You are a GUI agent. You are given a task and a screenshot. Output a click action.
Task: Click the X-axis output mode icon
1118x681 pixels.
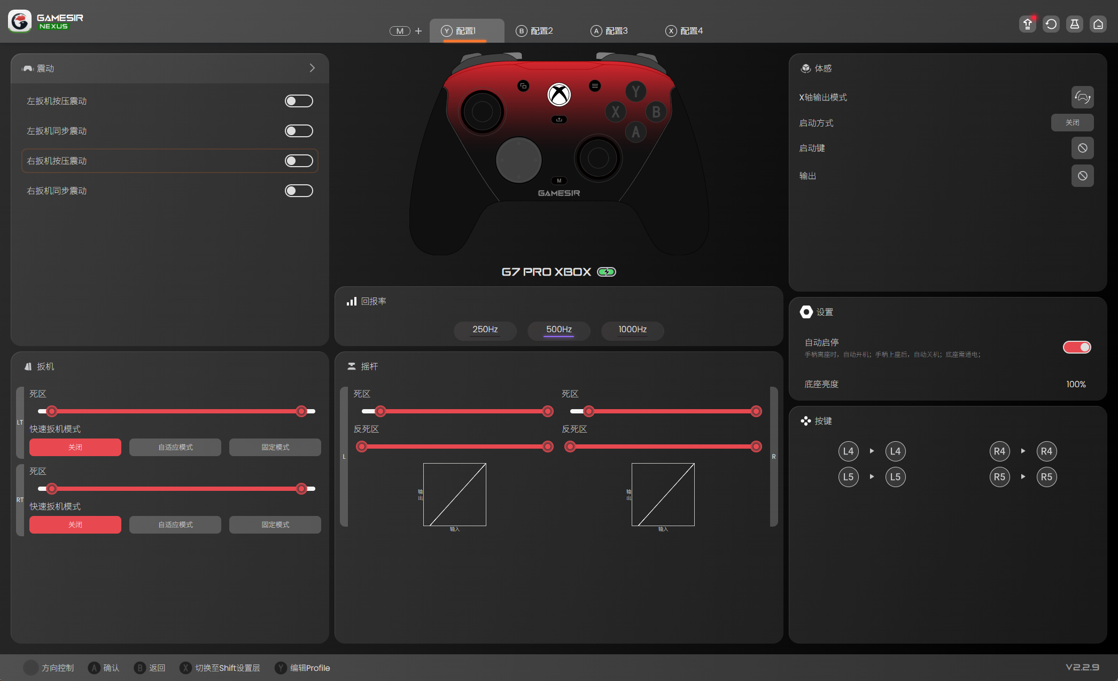coord(1082,97)
